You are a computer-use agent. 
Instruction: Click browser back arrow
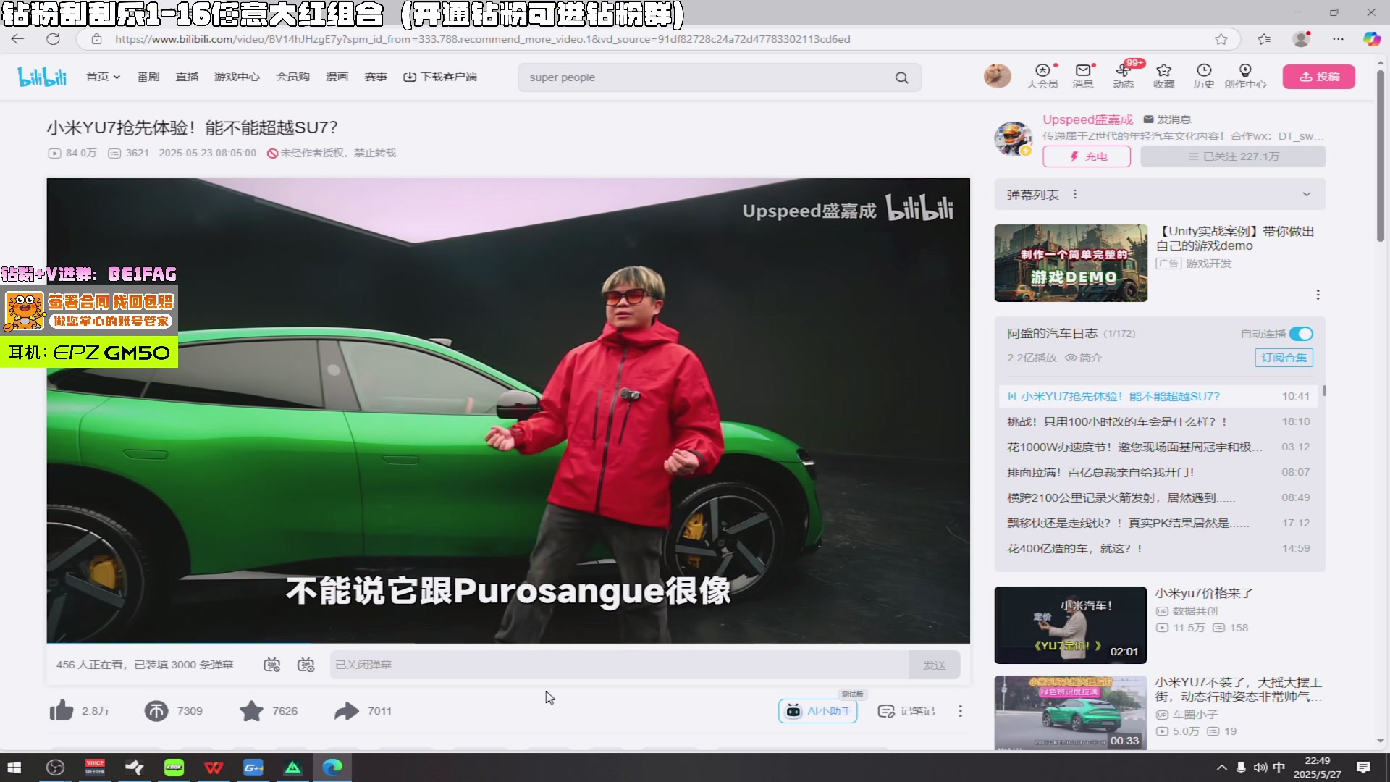click(x=18, y=39)
